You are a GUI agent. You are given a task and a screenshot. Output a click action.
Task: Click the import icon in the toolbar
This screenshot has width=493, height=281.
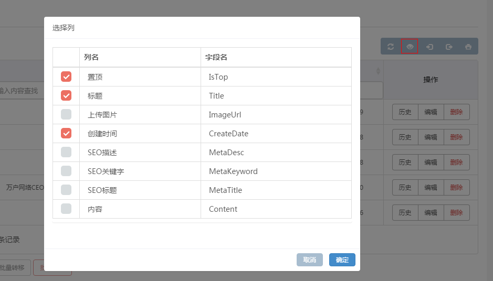[429, 47]
